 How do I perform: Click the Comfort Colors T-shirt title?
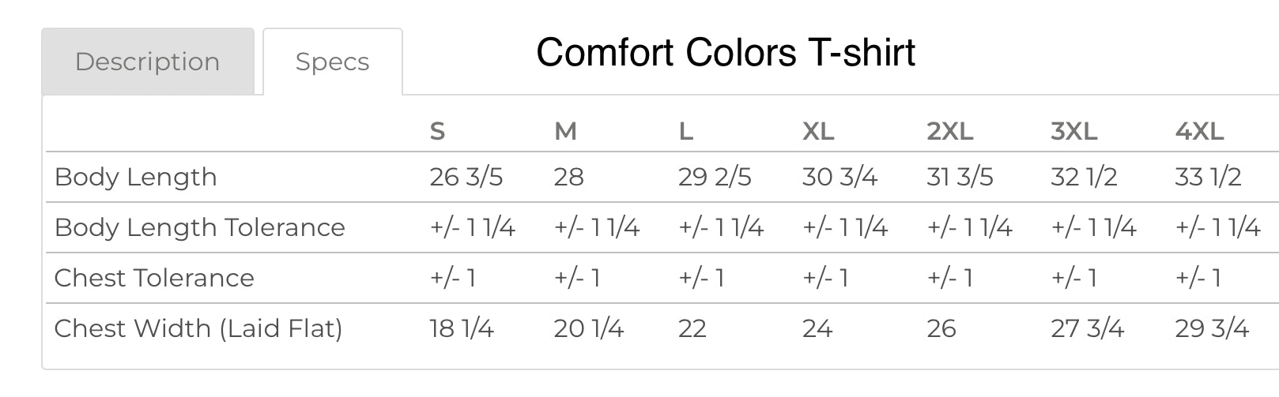click(x=726, y=53)
